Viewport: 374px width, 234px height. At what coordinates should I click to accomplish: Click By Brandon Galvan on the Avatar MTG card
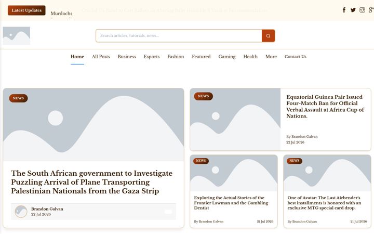tap(302, 222)
